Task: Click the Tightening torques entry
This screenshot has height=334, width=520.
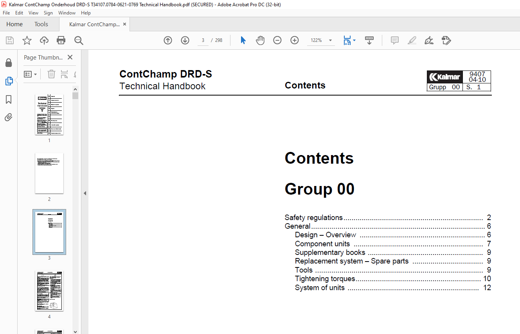Action: point(393,279)
